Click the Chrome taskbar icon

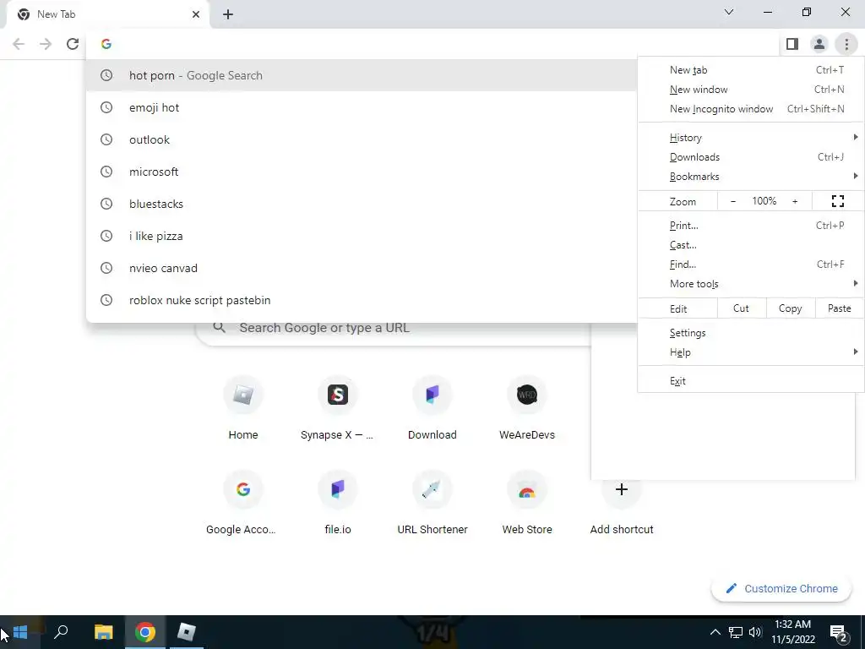pyautogui.click(x=145, y=632)
